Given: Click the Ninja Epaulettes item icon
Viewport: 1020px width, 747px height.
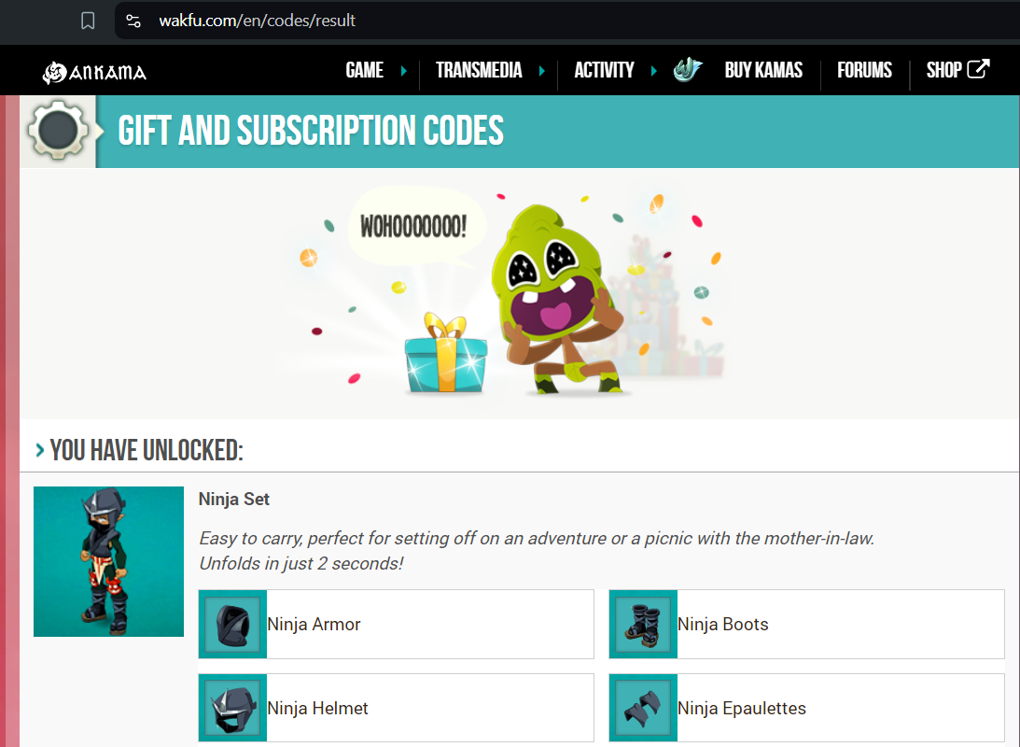Looking at the screenshot, I should click(x=643, y=708).
